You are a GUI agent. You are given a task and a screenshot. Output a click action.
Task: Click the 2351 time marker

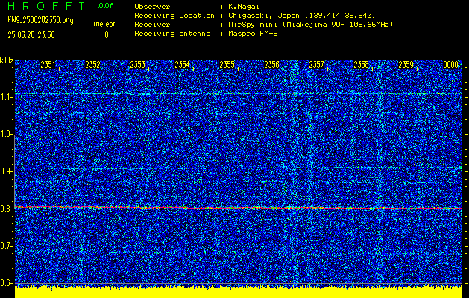pyautogui.click(x=48, y=65)
